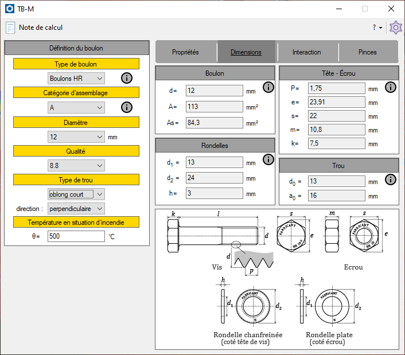
Task: Click the Type de trou yellow header
Action: [x=76, y=180]
